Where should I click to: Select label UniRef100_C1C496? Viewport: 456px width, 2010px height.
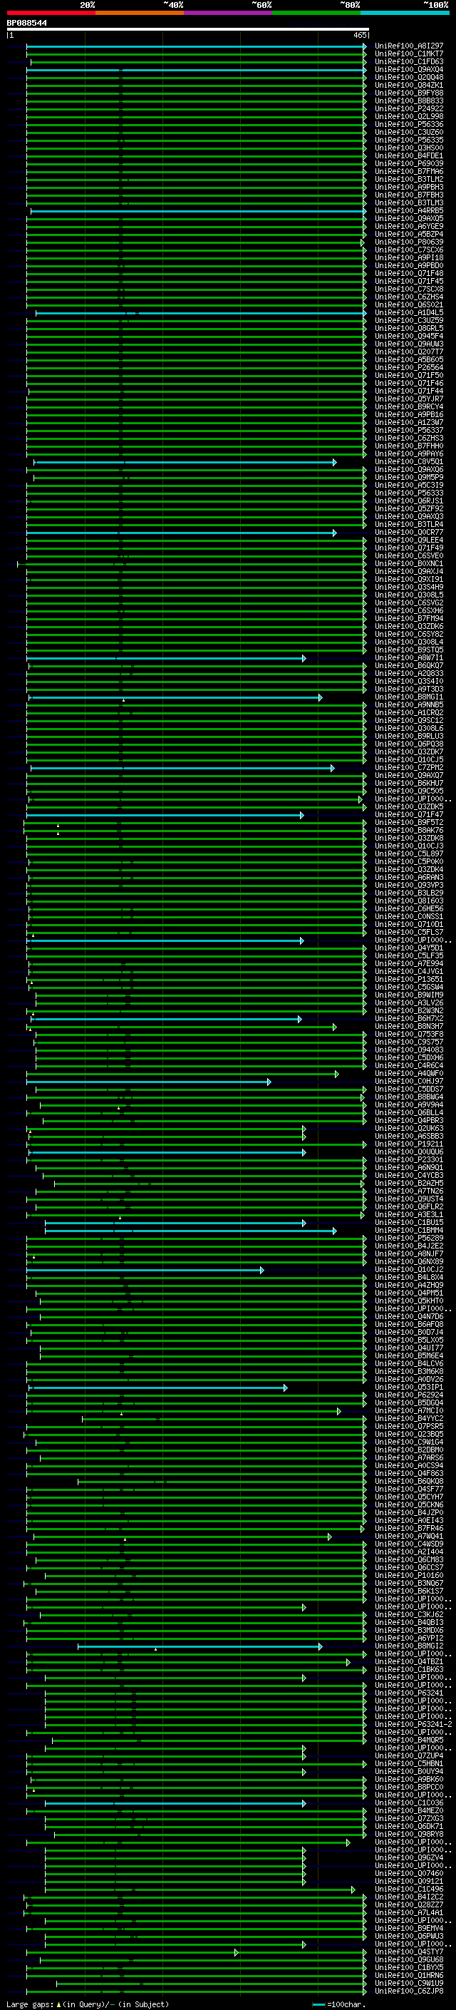(408, 1889)
